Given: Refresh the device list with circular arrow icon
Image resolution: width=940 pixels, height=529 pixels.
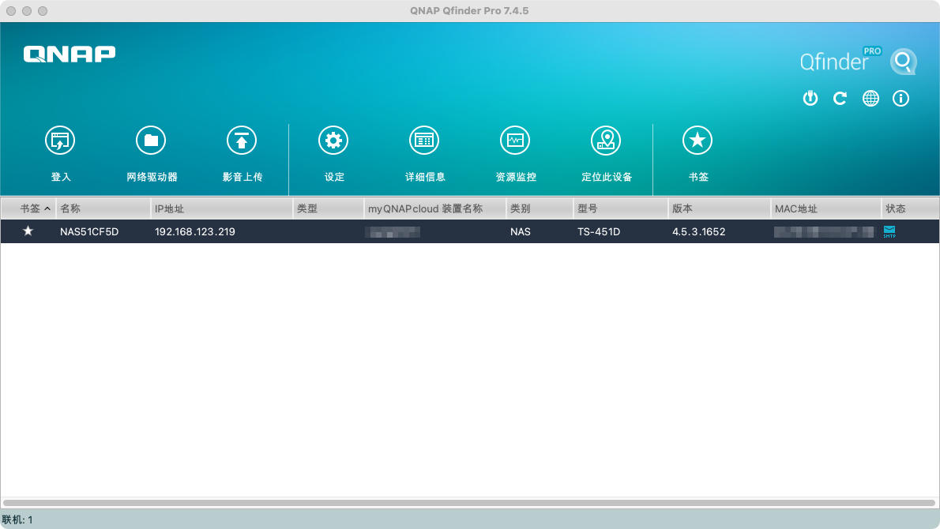Looking at the screenshot, I should 840,98.
